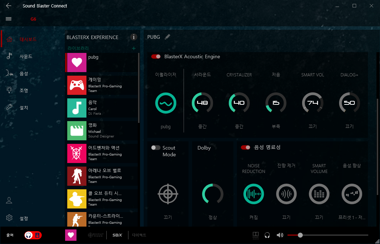The width and height of the screenshot is (380, 244).
Task: Toggle the 음성 명료성 switch
Action: [x=246, y=147]
